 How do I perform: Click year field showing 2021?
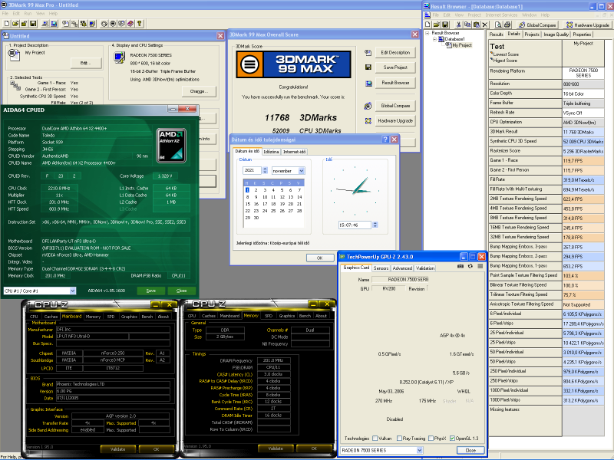click(x=253, y=170)
